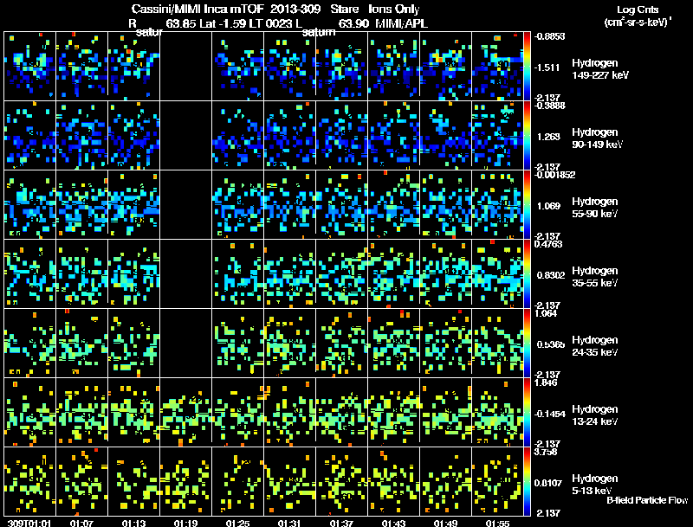The image size is (693, 527).
Task: Select the 149-227 keV image panel at 01:55
Action: (497, 66)
